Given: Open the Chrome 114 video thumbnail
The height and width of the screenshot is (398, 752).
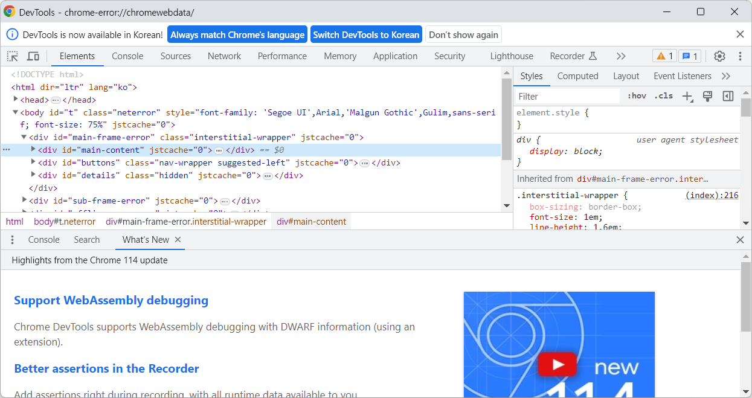Looking at the screenshot, I should click(x=559, y=344).
